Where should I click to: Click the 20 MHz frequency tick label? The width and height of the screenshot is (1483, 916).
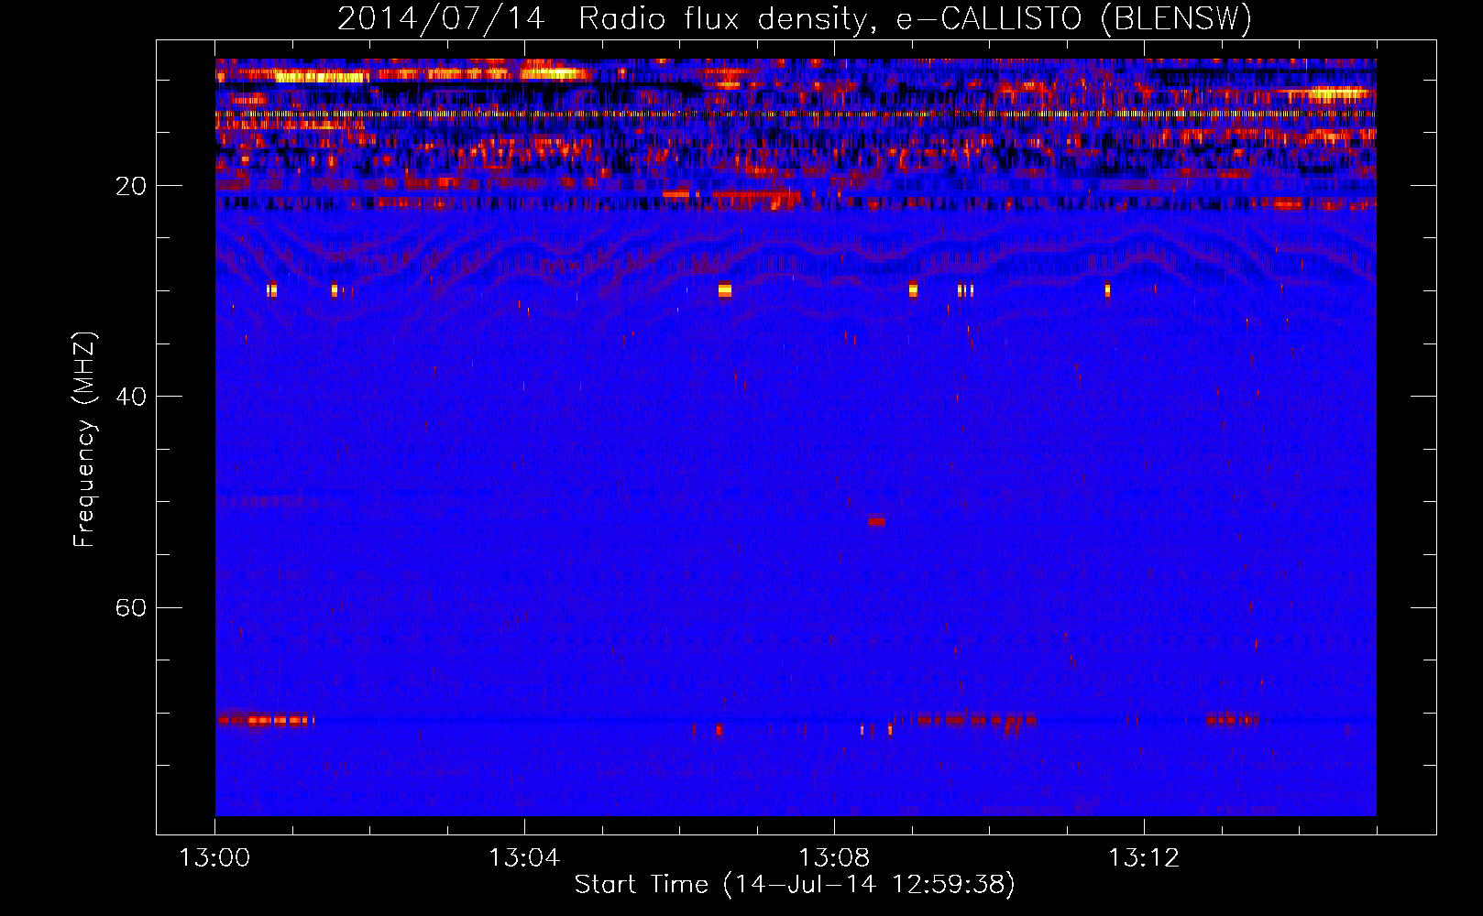tap(130, 186)
